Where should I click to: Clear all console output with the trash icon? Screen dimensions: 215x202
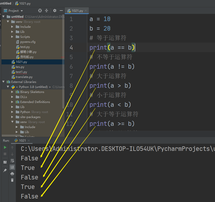pos(12,180)
